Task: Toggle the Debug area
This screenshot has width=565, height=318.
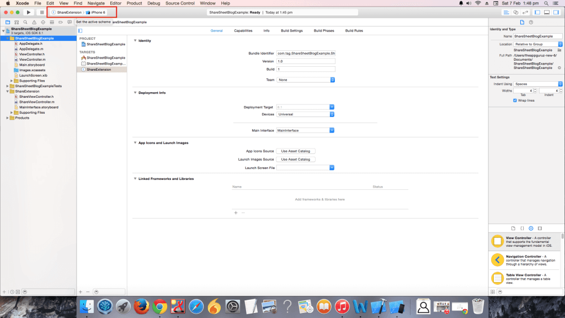Action: (547, 12)
